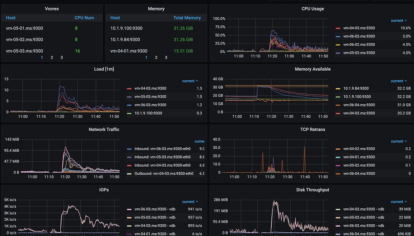Open the current sort dropdown in Load panel
This screenshot has width=414, height=236.
pos(190,81)
